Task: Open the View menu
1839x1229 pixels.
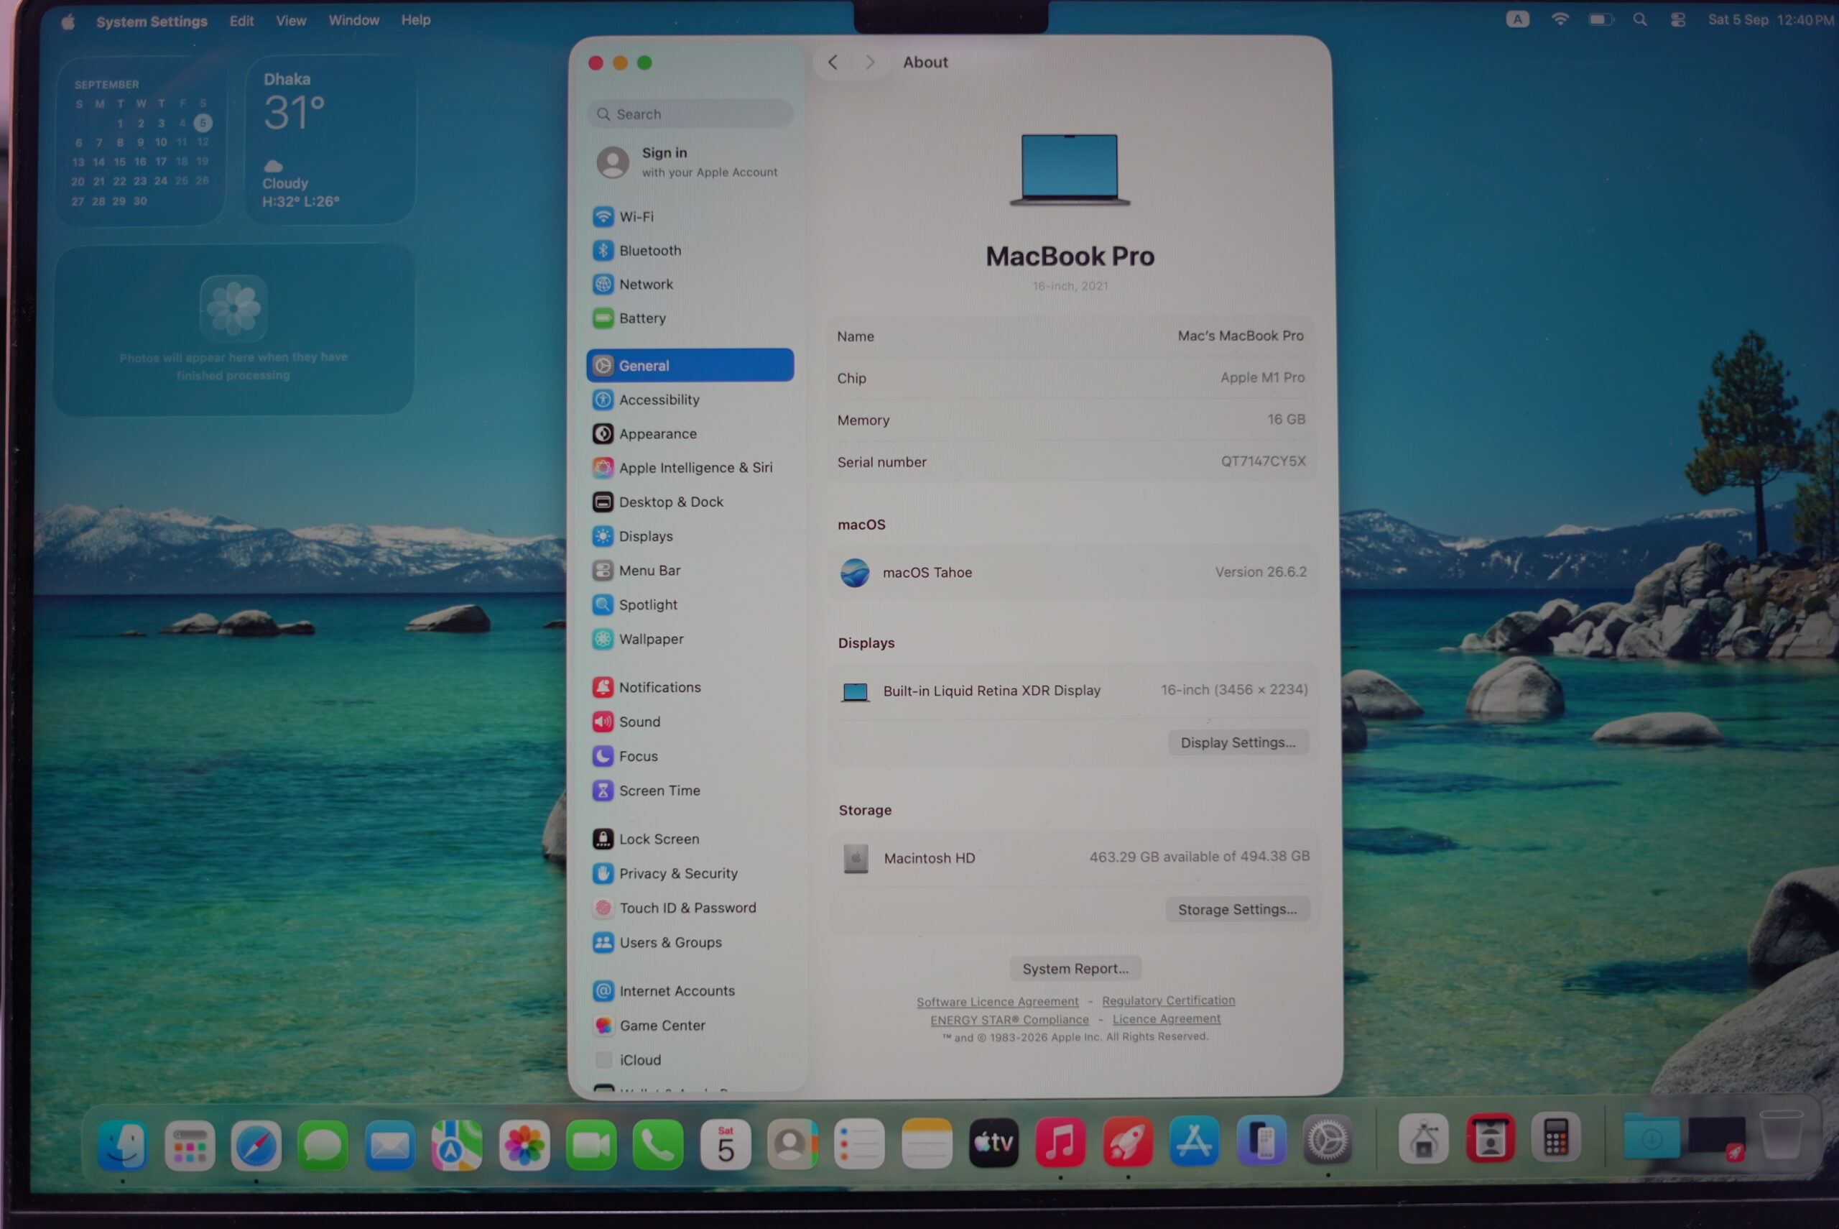Action: coord(290,20)
